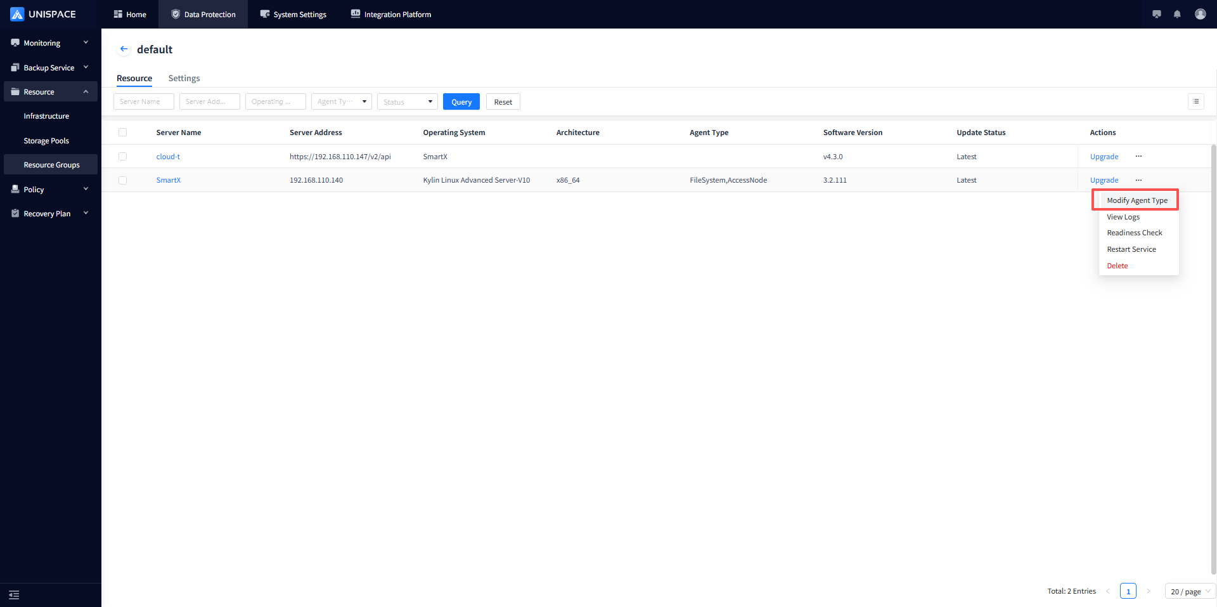
Task: Click the UNISPACE logo
Action: tap(43, 14)
